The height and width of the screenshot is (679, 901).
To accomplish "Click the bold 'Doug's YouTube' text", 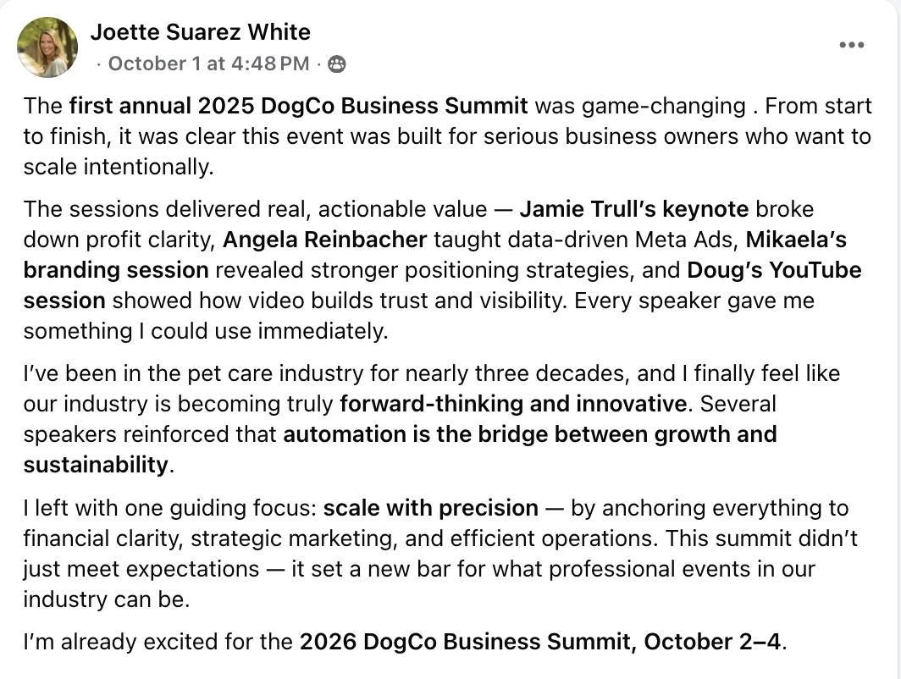I will 774,270.
